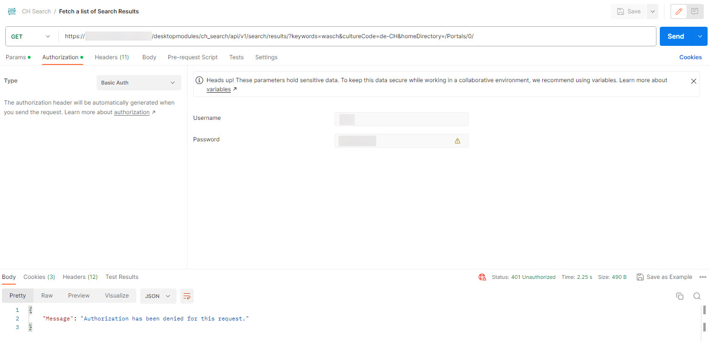The width and height of the screenshot is (710, 341).
Task: Open the JSON format dropdown
Action: coord(158,296)
